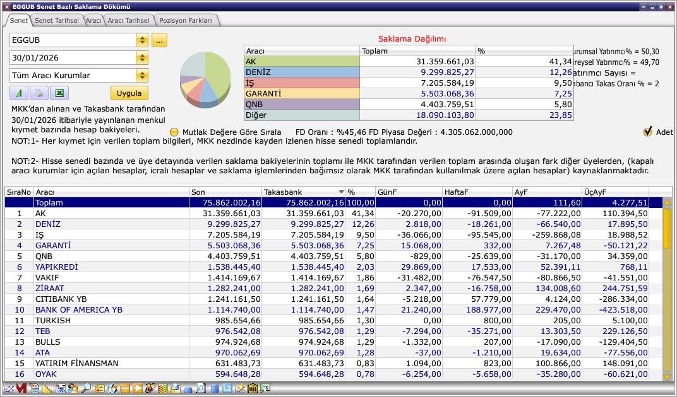Switch to the Senet Tarihsel tab
This screenshot has height=397, width=677.
coord(56,20)
